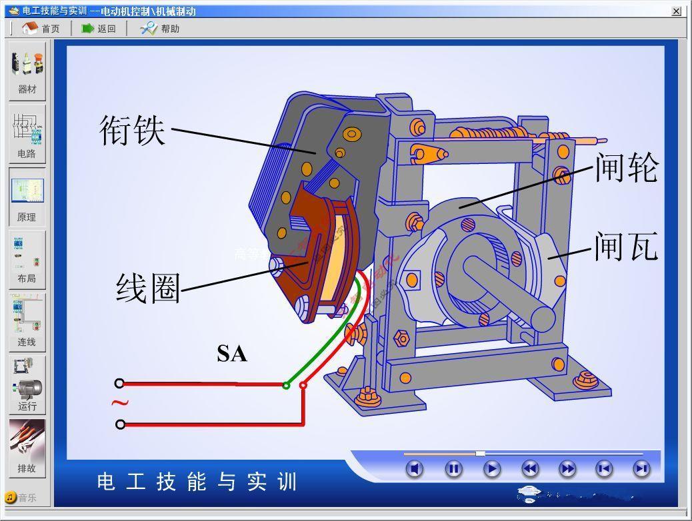The image size is (692, 521).
Task: Click the playback progress slider handle
Action: pyautogui.click(x=480, y=454)
